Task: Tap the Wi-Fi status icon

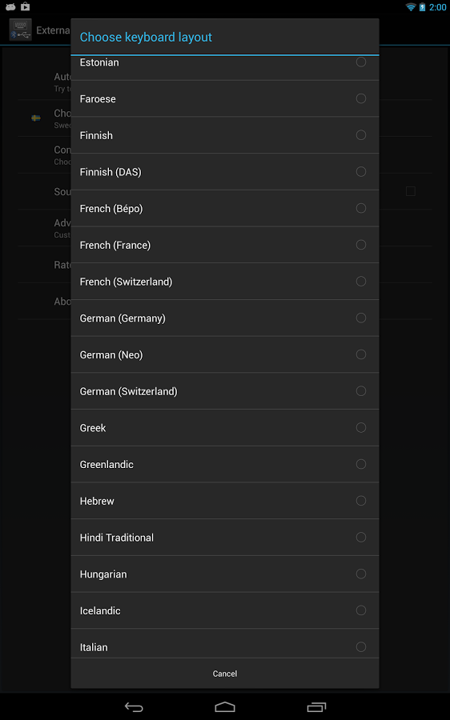Action: click(411, 7)
